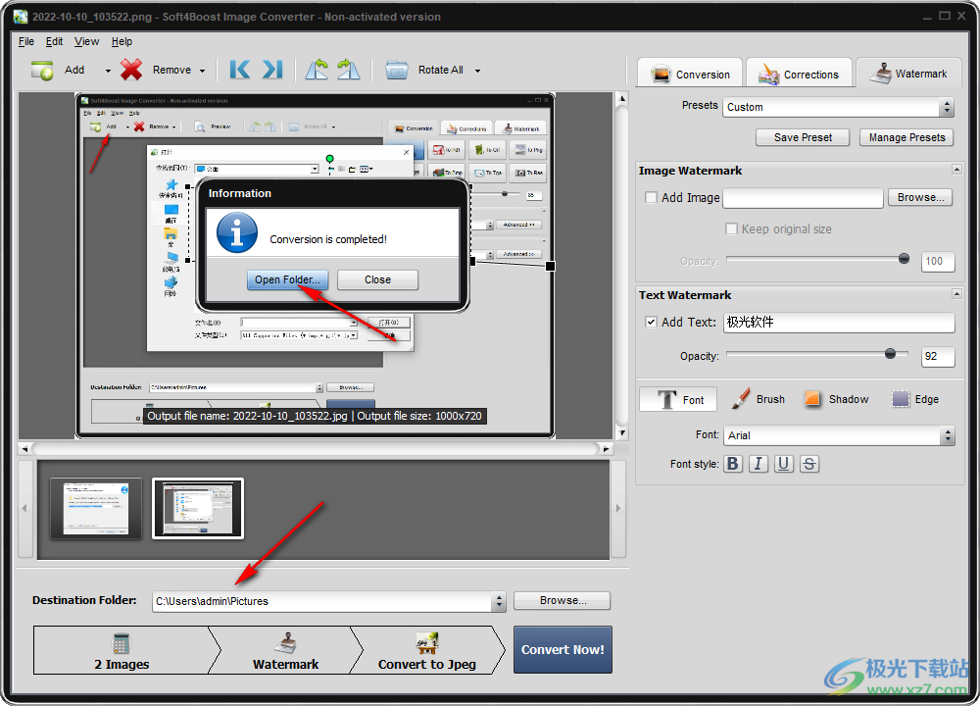Browse for a destination folder

click(x=562, y=600)
